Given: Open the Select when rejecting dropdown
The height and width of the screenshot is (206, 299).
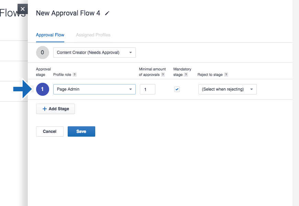Looking at the screenshot, I should [227, 89].
